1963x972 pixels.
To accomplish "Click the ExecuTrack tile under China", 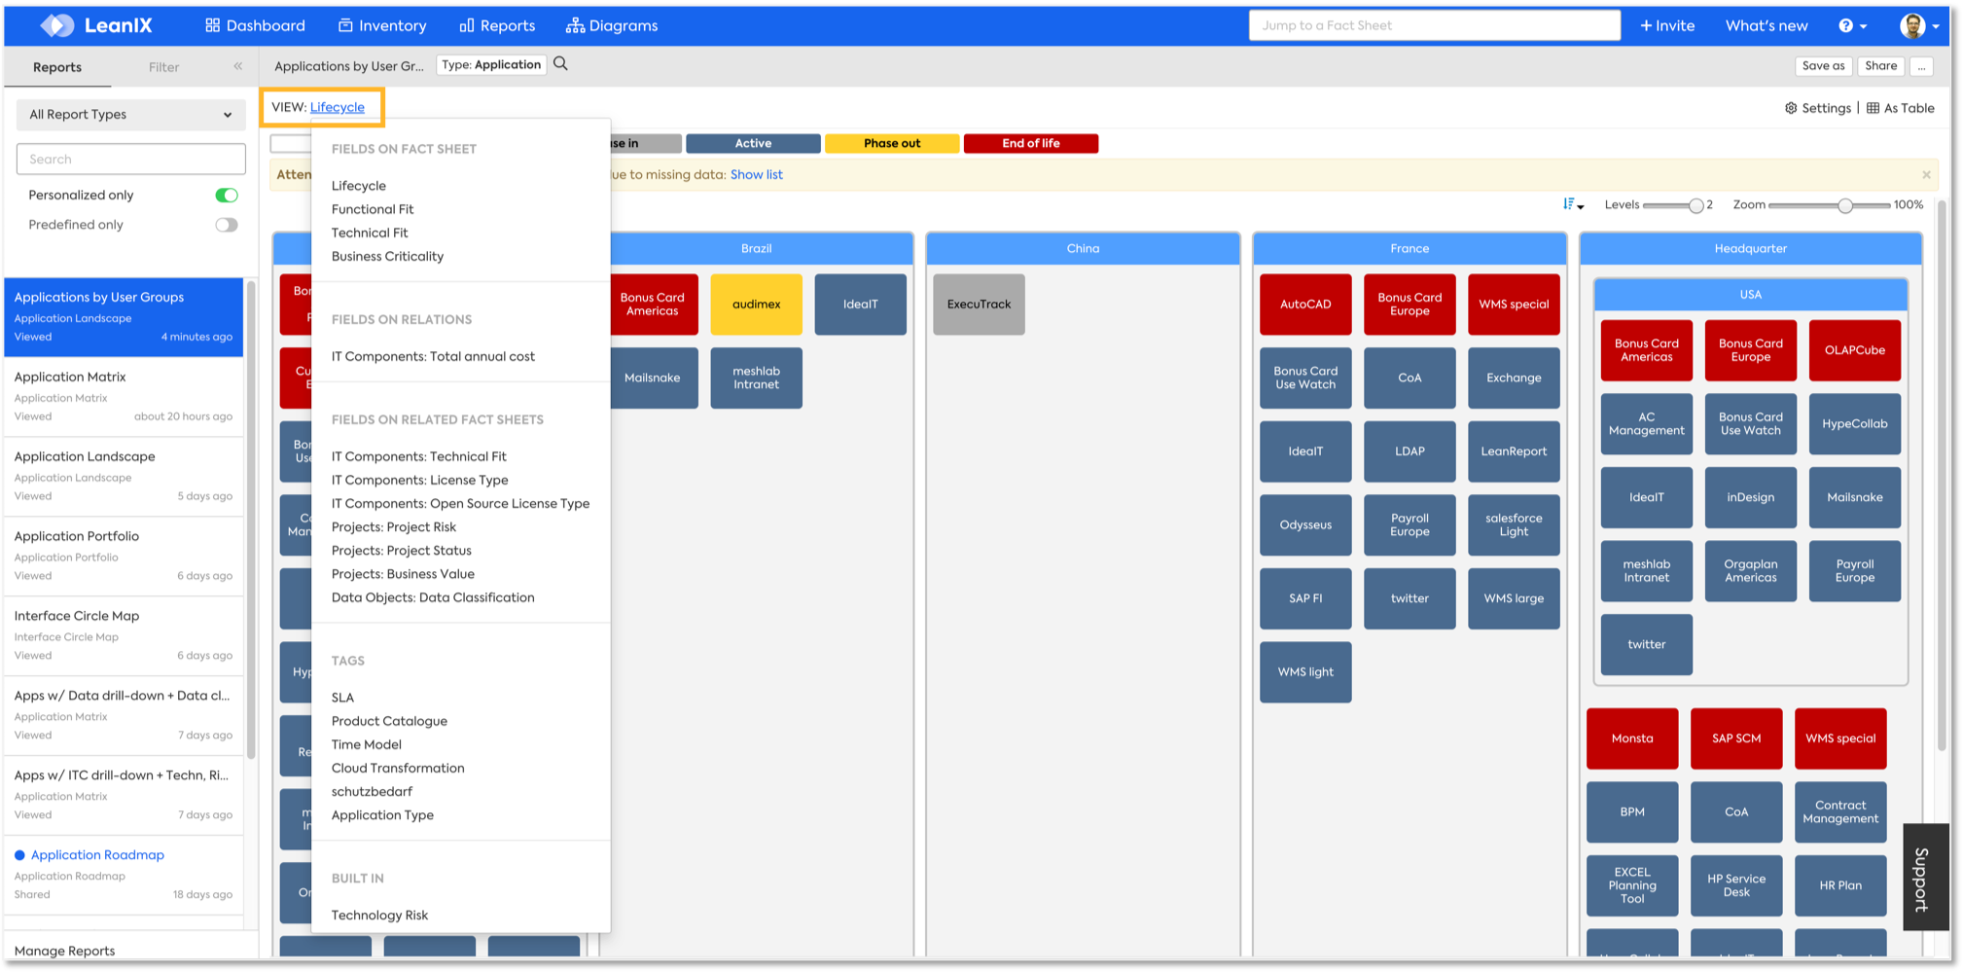I will pos(979,305).
